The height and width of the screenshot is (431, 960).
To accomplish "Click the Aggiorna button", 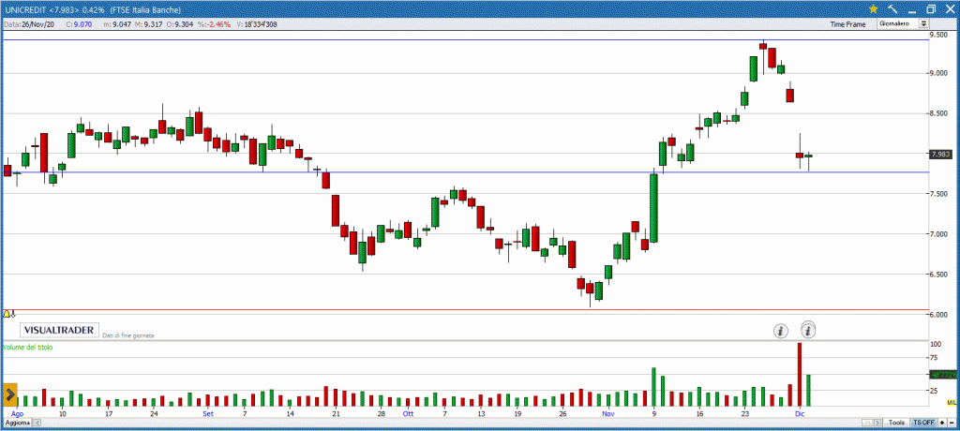I will [17, 424].
